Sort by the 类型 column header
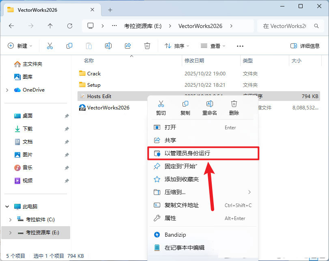 248,60
